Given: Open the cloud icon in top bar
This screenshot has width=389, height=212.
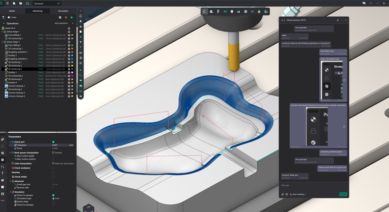Looking at the screenshot, I should point(27,3).
